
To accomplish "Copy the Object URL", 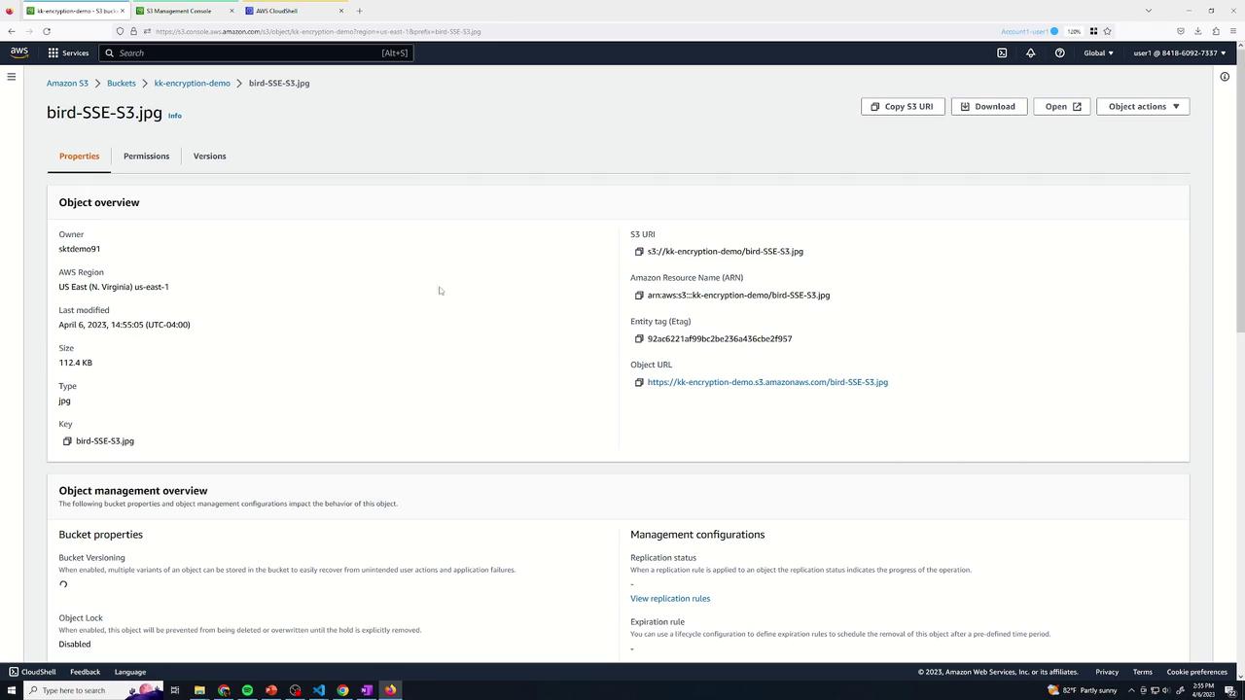I will click(639, 383).
